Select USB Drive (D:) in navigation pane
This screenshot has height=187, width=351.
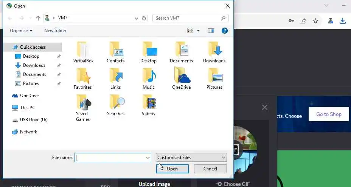coord(34,120)
